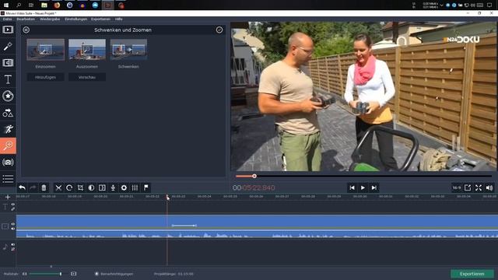Select the Auszoomen preset thumbnail
498x280 pixels.
pos(87,50)
